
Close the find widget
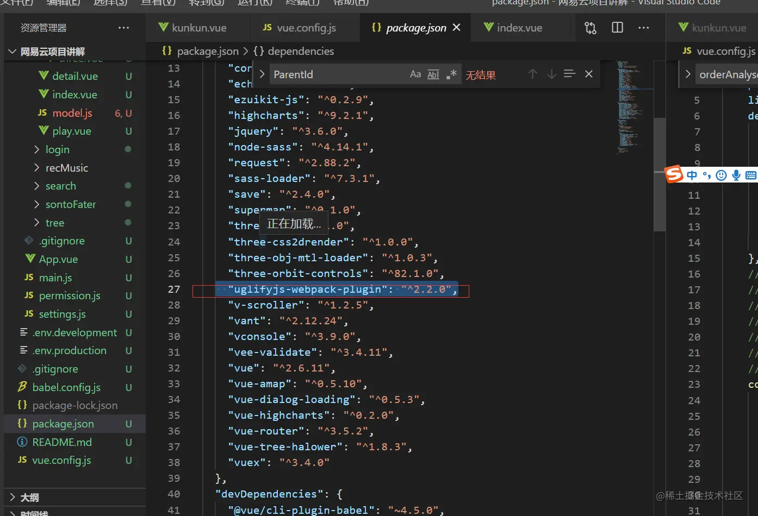pos(589,74)
